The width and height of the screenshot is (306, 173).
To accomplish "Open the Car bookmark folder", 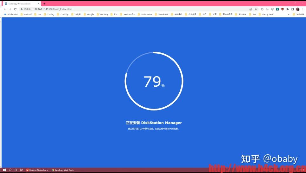I will click(x=38, y=14).
